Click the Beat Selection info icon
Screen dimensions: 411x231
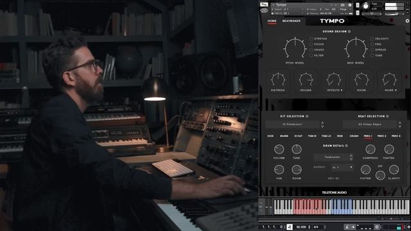tap(387, 116)
